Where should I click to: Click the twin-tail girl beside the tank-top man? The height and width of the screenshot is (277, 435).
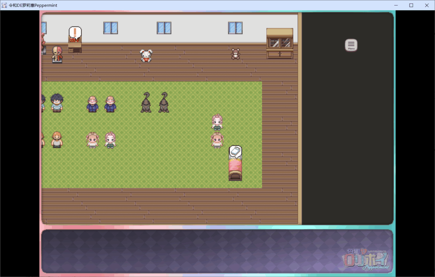pyautogui.click(x=92, y=140)
